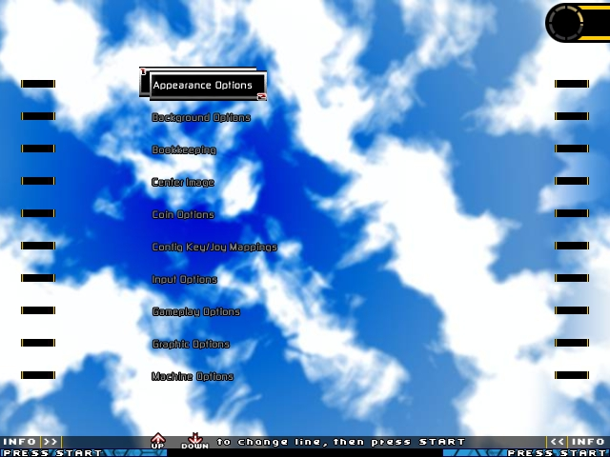The image size is (610, 457).
Task: Click the circular timer icon in corner
Action: 576,22
